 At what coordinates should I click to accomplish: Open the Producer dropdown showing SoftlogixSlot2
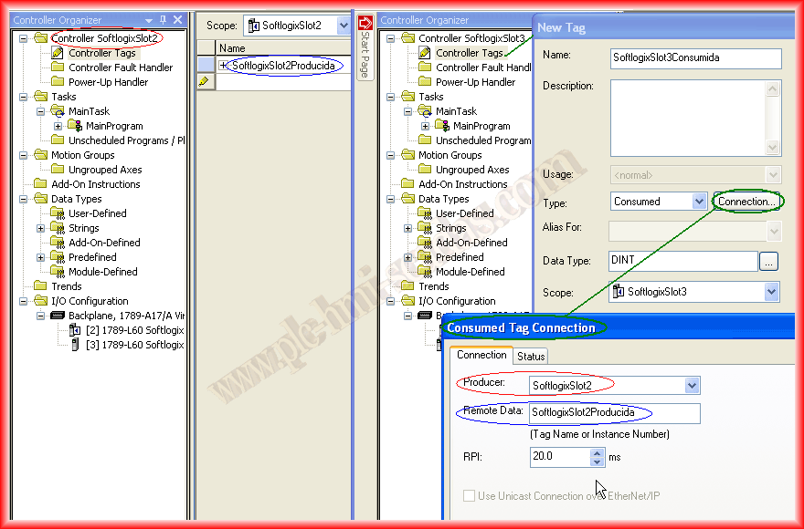pos(692,386)
